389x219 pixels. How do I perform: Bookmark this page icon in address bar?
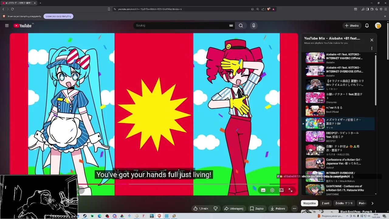click(109, 9)
